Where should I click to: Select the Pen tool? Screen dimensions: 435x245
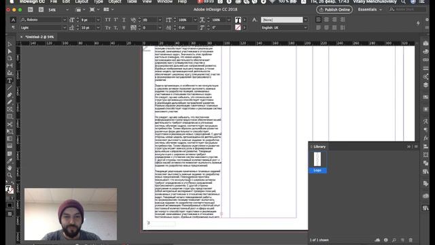click(x=10, y=95)
